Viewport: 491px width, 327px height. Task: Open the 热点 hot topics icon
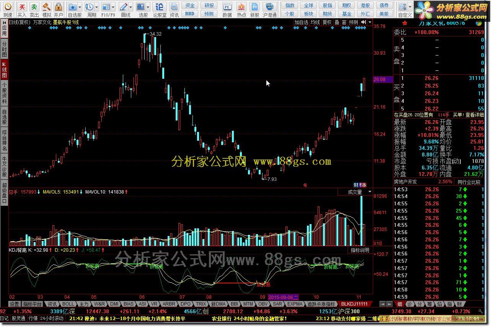click(241, 7)
